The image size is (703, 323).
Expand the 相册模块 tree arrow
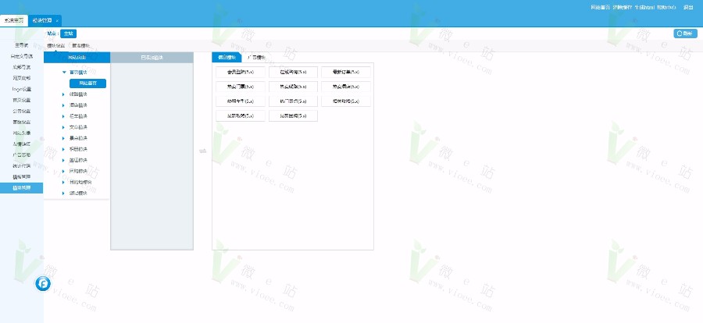pyautogui.click(x=64, y=149)
